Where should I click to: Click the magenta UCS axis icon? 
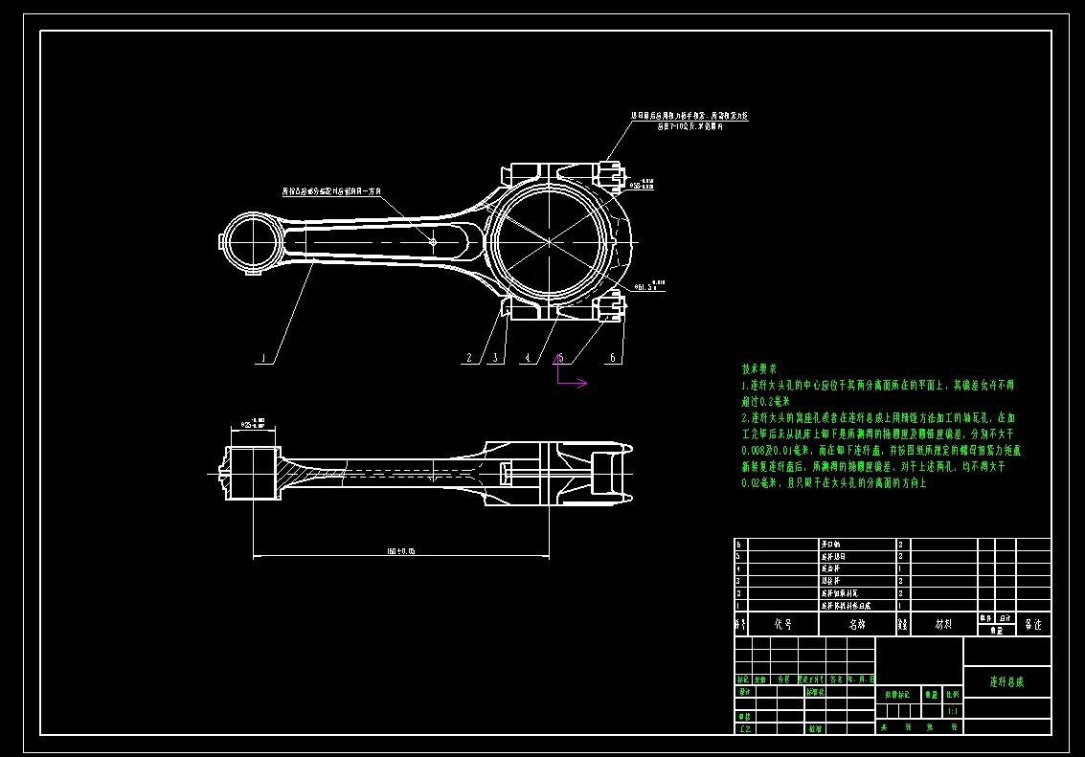point(570,371)
